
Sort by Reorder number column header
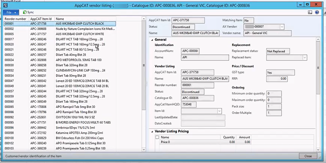pyautogui.click(x=16, y=19)
